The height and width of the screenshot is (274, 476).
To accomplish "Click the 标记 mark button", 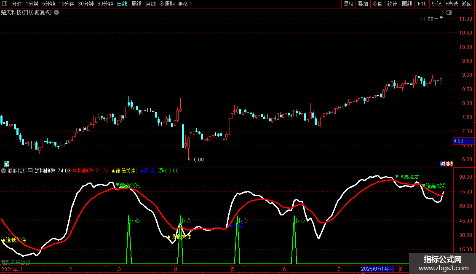I will click(x=436, y=4).
